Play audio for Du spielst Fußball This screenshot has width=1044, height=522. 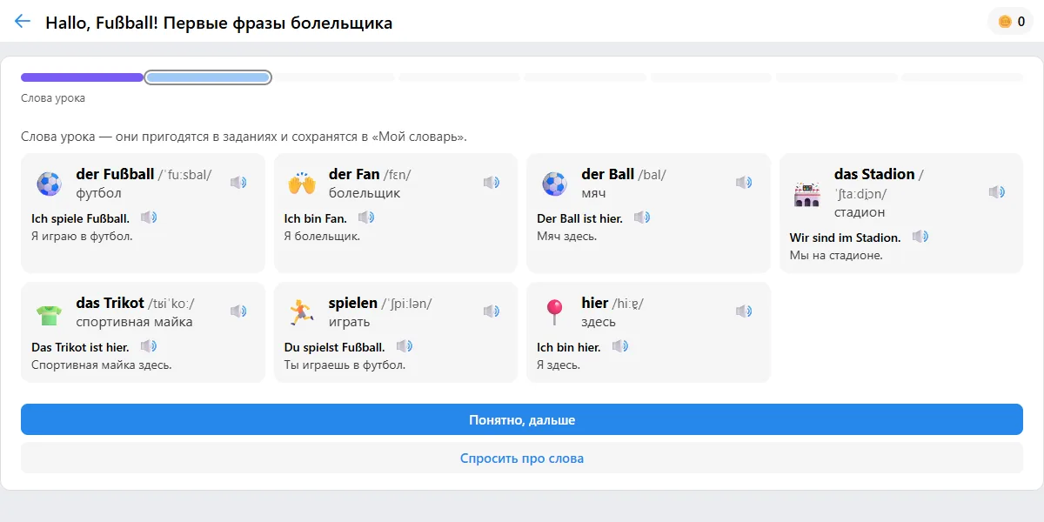click(405, 346)
